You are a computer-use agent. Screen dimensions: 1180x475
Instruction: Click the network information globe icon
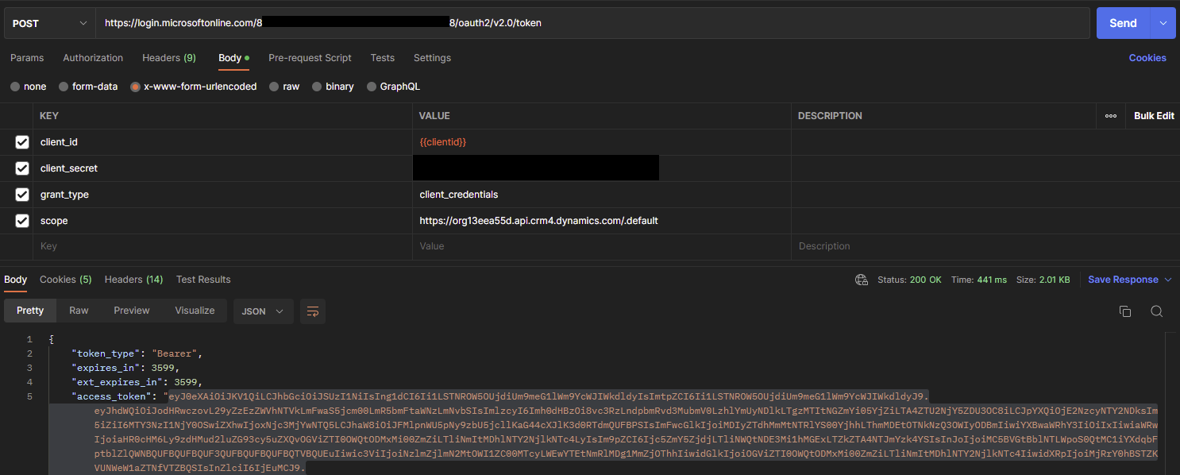[862, 280]
